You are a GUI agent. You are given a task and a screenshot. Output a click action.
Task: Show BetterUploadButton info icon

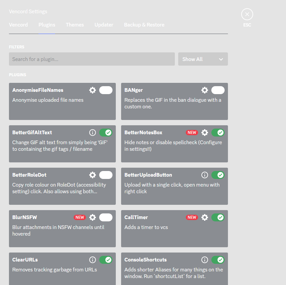tap(205, 175)
